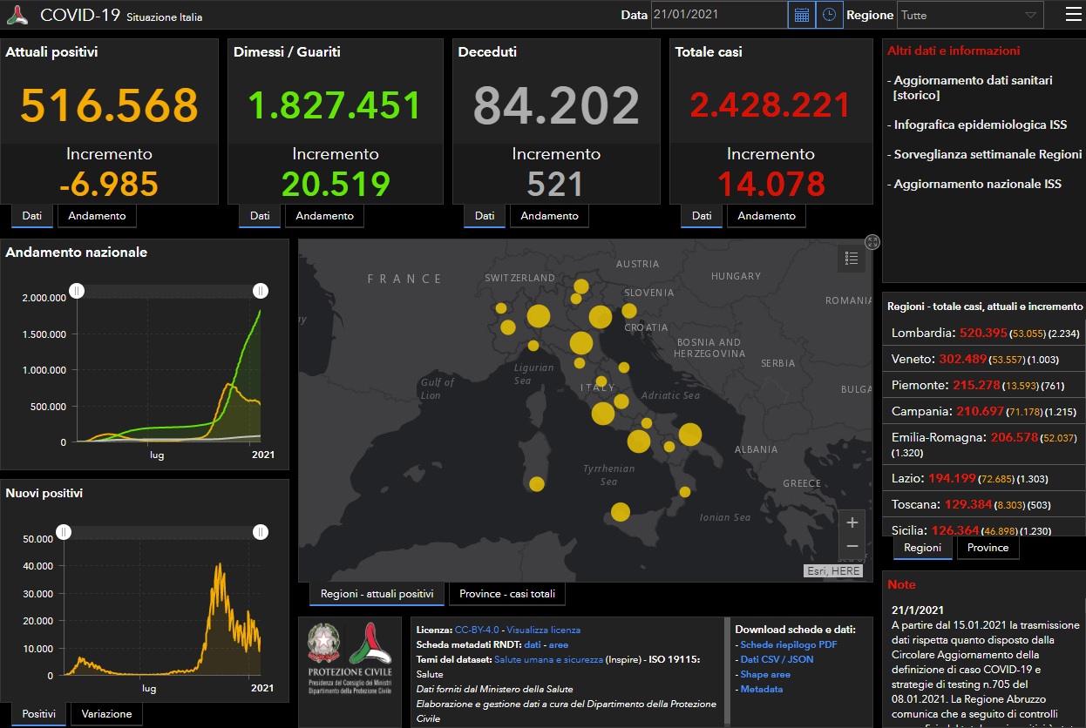
Task: Open the Metadata download link
Action: 762,689
